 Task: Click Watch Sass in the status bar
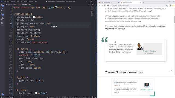pos(51,97)
